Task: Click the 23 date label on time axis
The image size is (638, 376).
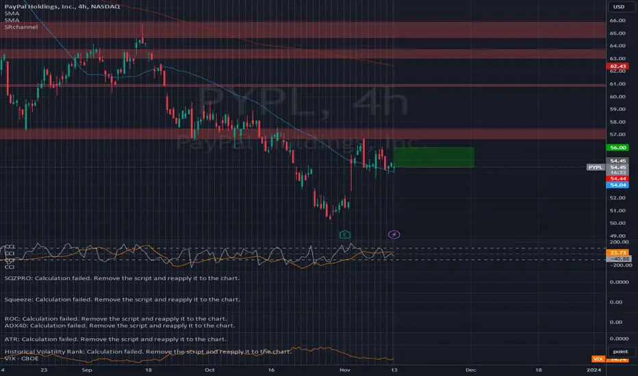Action: click(44, 370)
